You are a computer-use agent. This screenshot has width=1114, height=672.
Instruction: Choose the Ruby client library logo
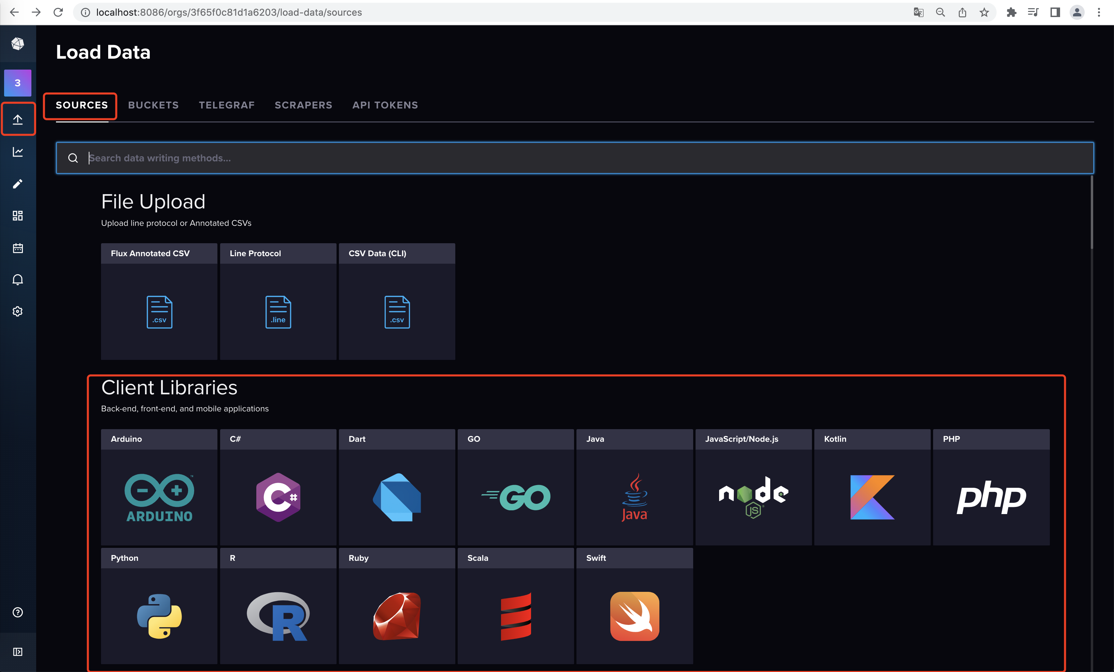[397, 616]
